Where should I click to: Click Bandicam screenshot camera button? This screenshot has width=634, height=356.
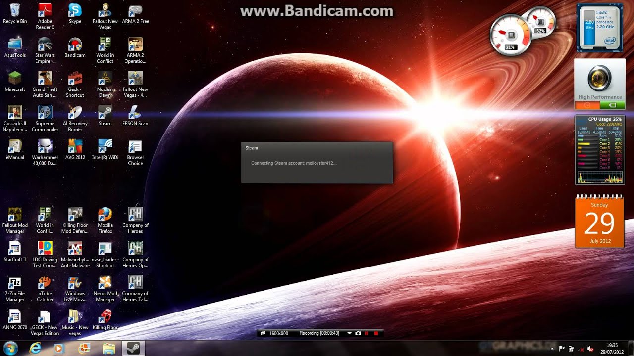tap(358, 333)
